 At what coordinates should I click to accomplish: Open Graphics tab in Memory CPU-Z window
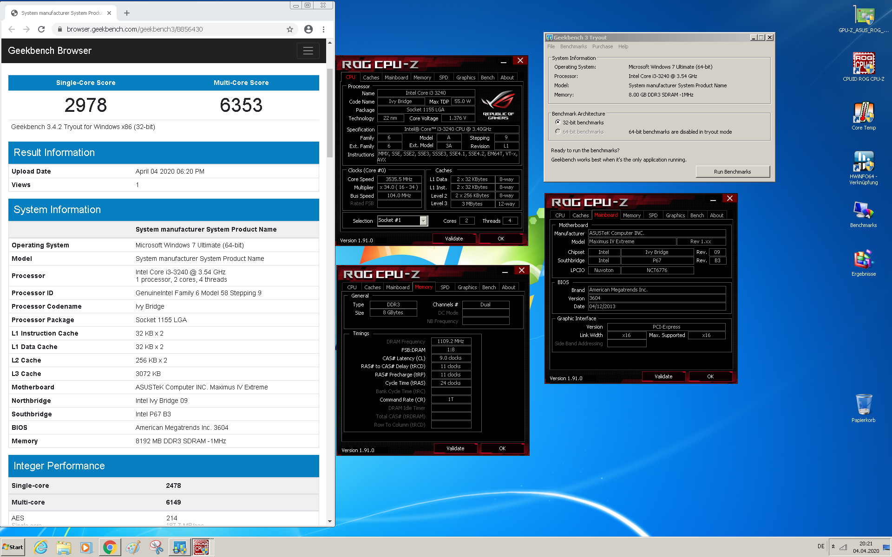click(467, 287)
